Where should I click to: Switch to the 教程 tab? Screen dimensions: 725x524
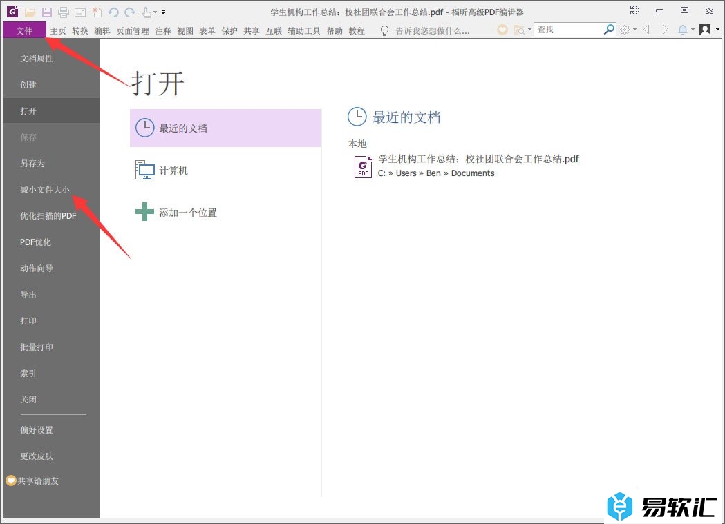357,31
